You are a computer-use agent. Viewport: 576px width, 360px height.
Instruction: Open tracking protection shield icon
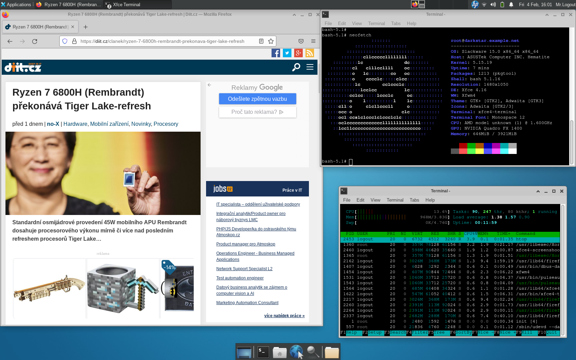coord(65,41)
